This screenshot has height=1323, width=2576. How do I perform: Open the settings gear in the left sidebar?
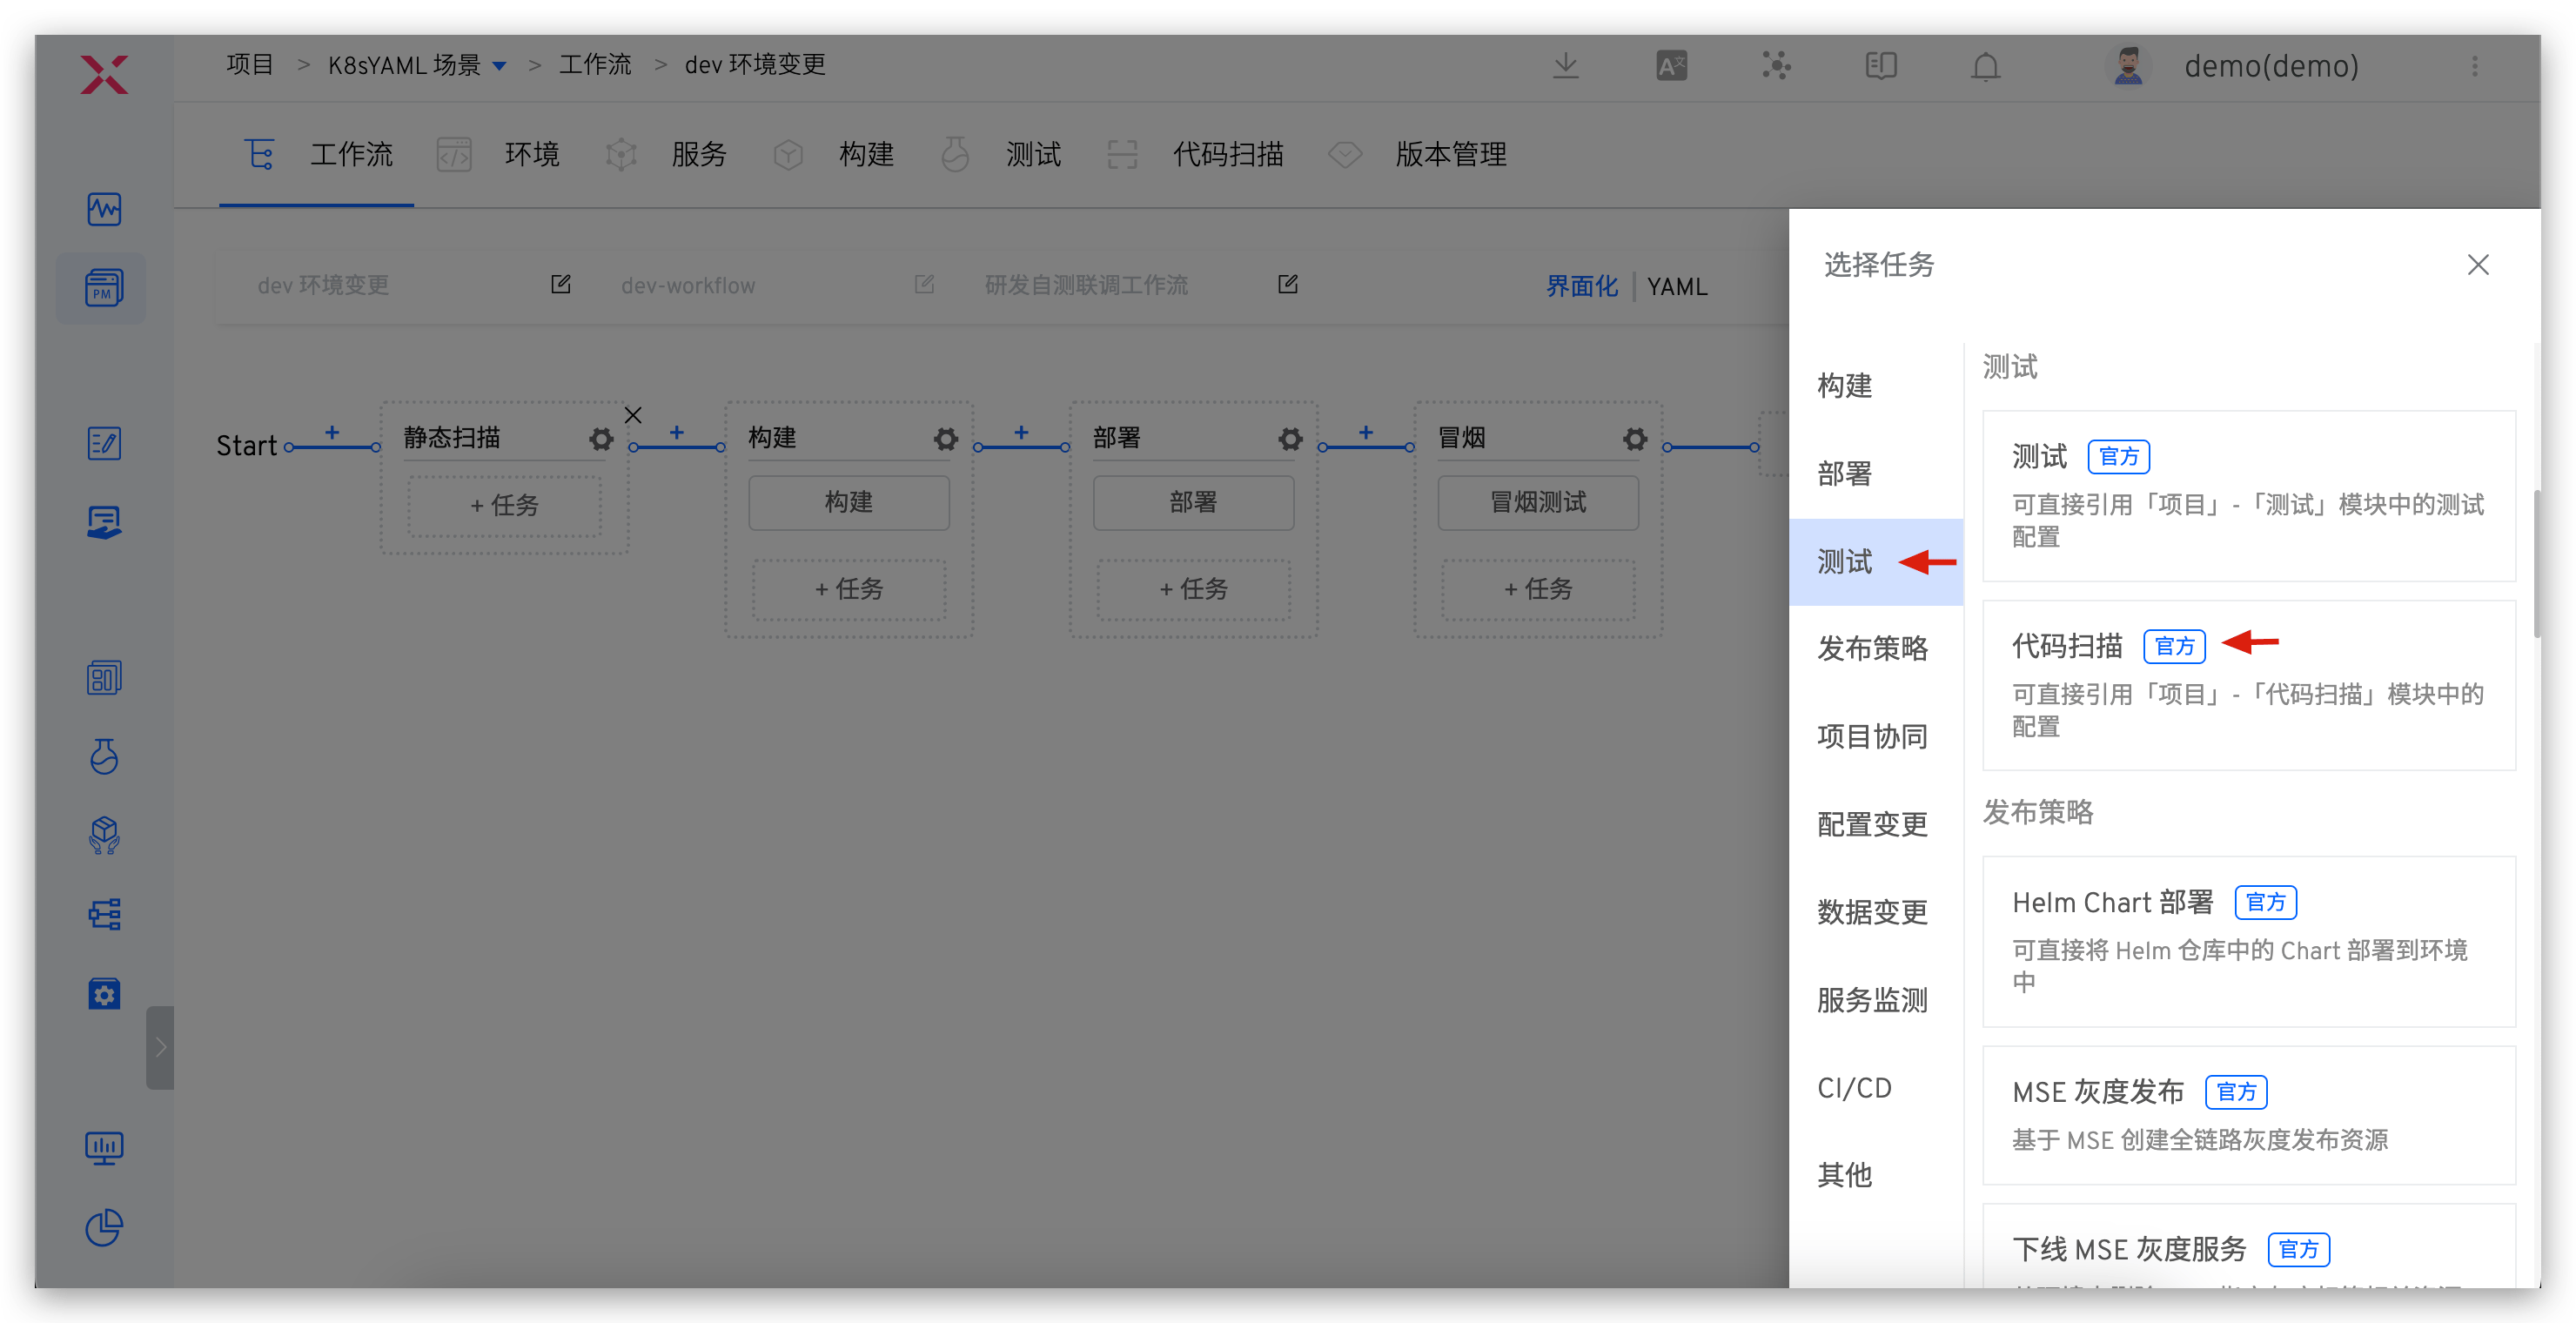click(104, 993)
